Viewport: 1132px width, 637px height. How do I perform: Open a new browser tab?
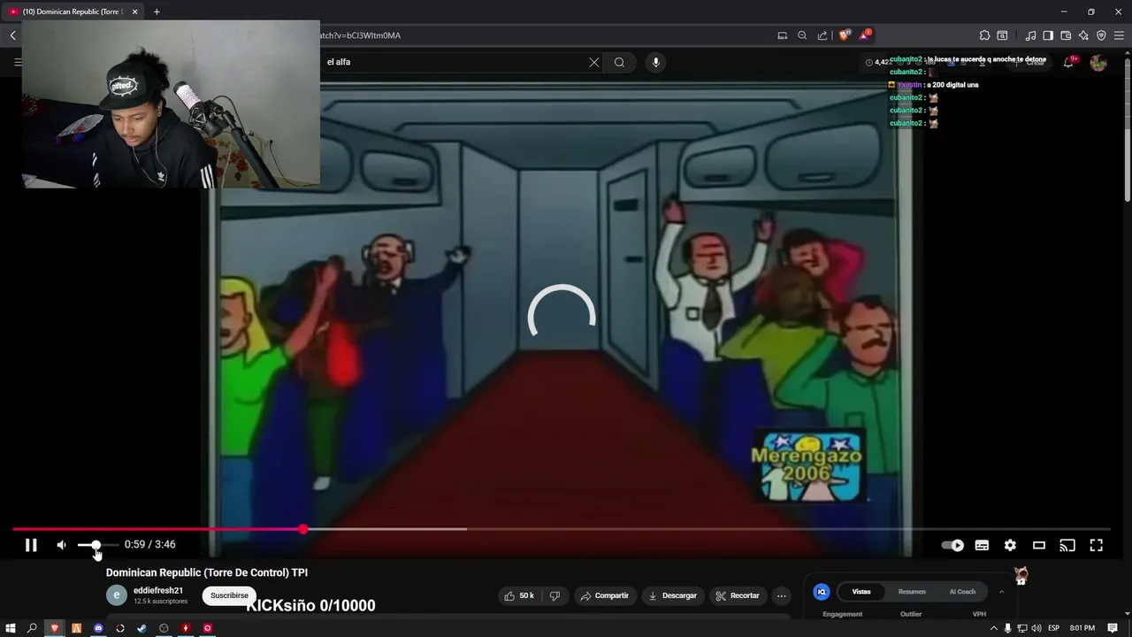tap(157, 12)
